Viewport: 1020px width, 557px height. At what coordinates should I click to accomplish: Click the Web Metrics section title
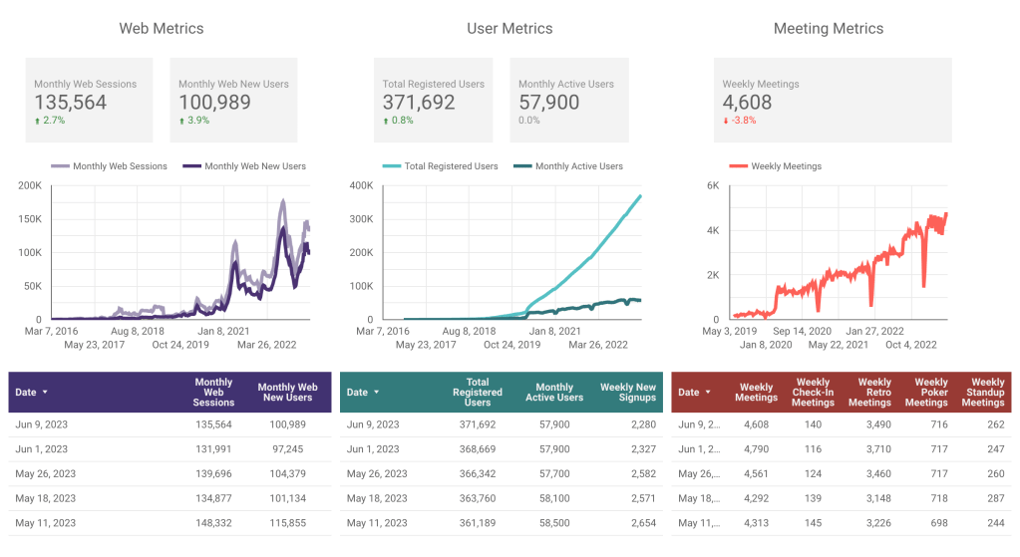[162, 29]
